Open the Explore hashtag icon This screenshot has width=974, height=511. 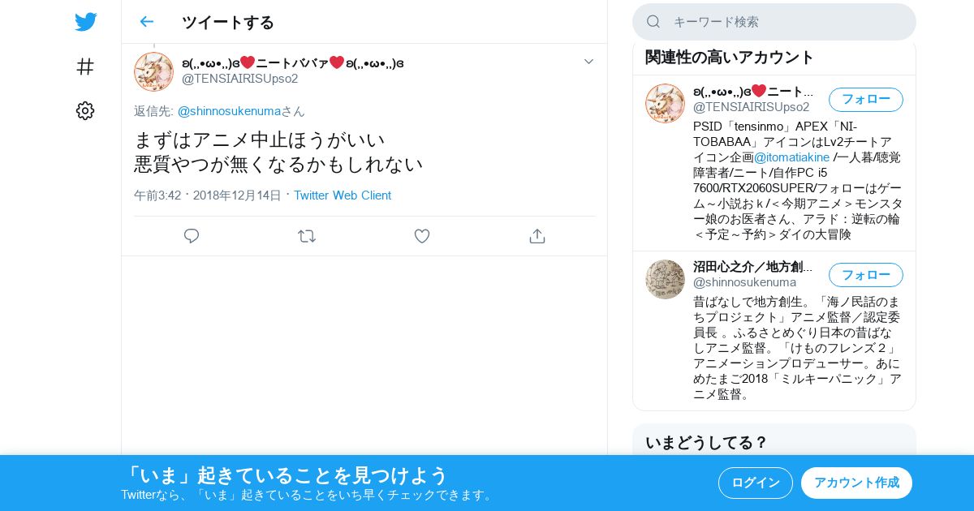85,67
